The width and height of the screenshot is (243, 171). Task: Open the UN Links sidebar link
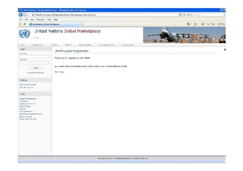pos(23,109)
